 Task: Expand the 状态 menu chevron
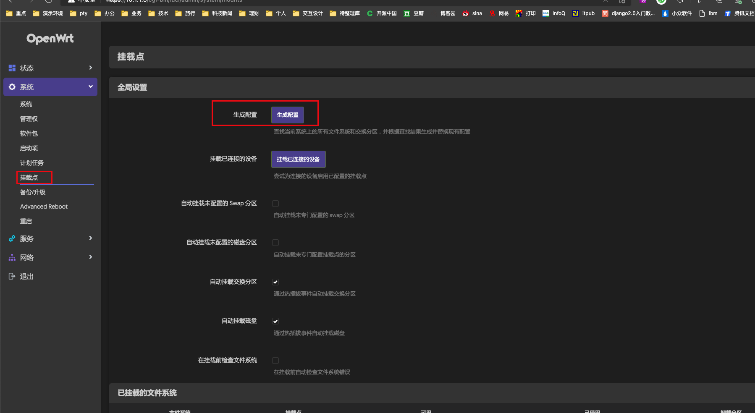pyautogui.click(x=90, y=68)
